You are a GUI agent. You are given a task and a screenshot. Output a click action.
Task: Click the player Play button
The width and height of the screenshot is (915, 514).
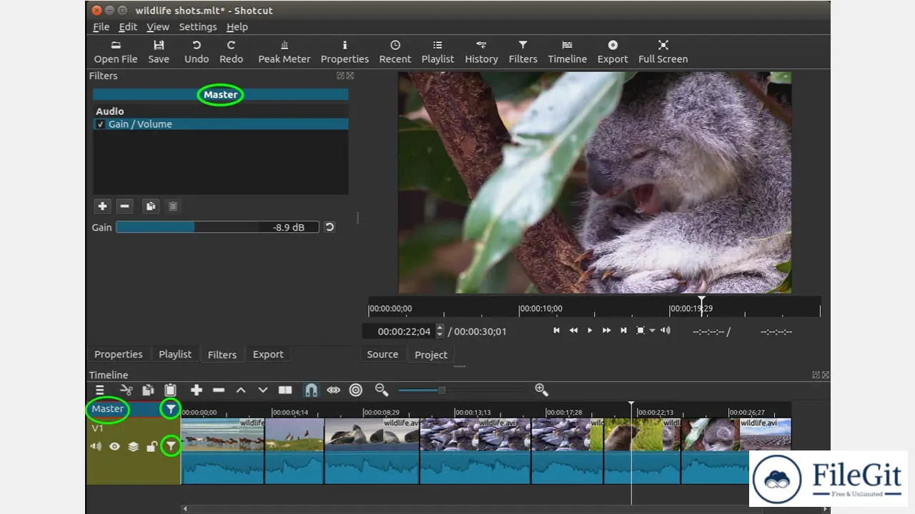tap(590, 331)
